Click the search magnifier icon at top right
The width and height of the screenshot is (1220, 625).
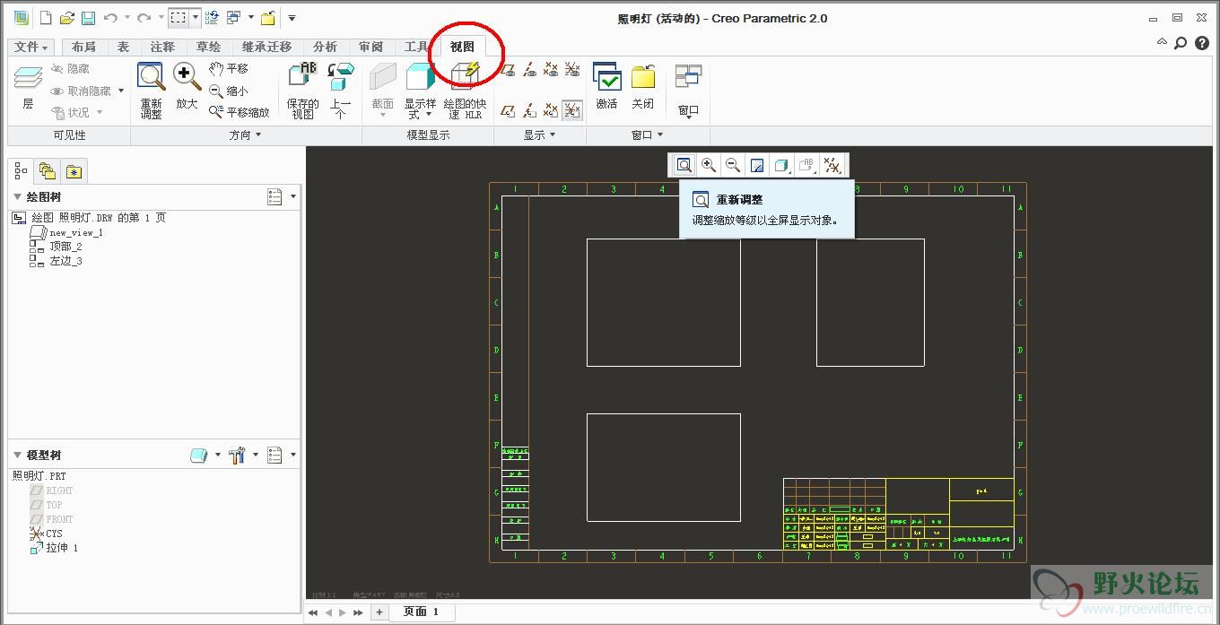pyautogui.click(x=1181, y=43)
